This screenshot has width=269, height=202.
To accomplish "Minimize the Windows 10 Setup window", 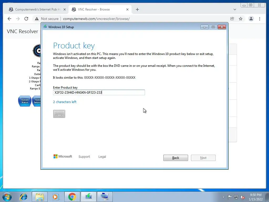I will [x=204, y=27].
